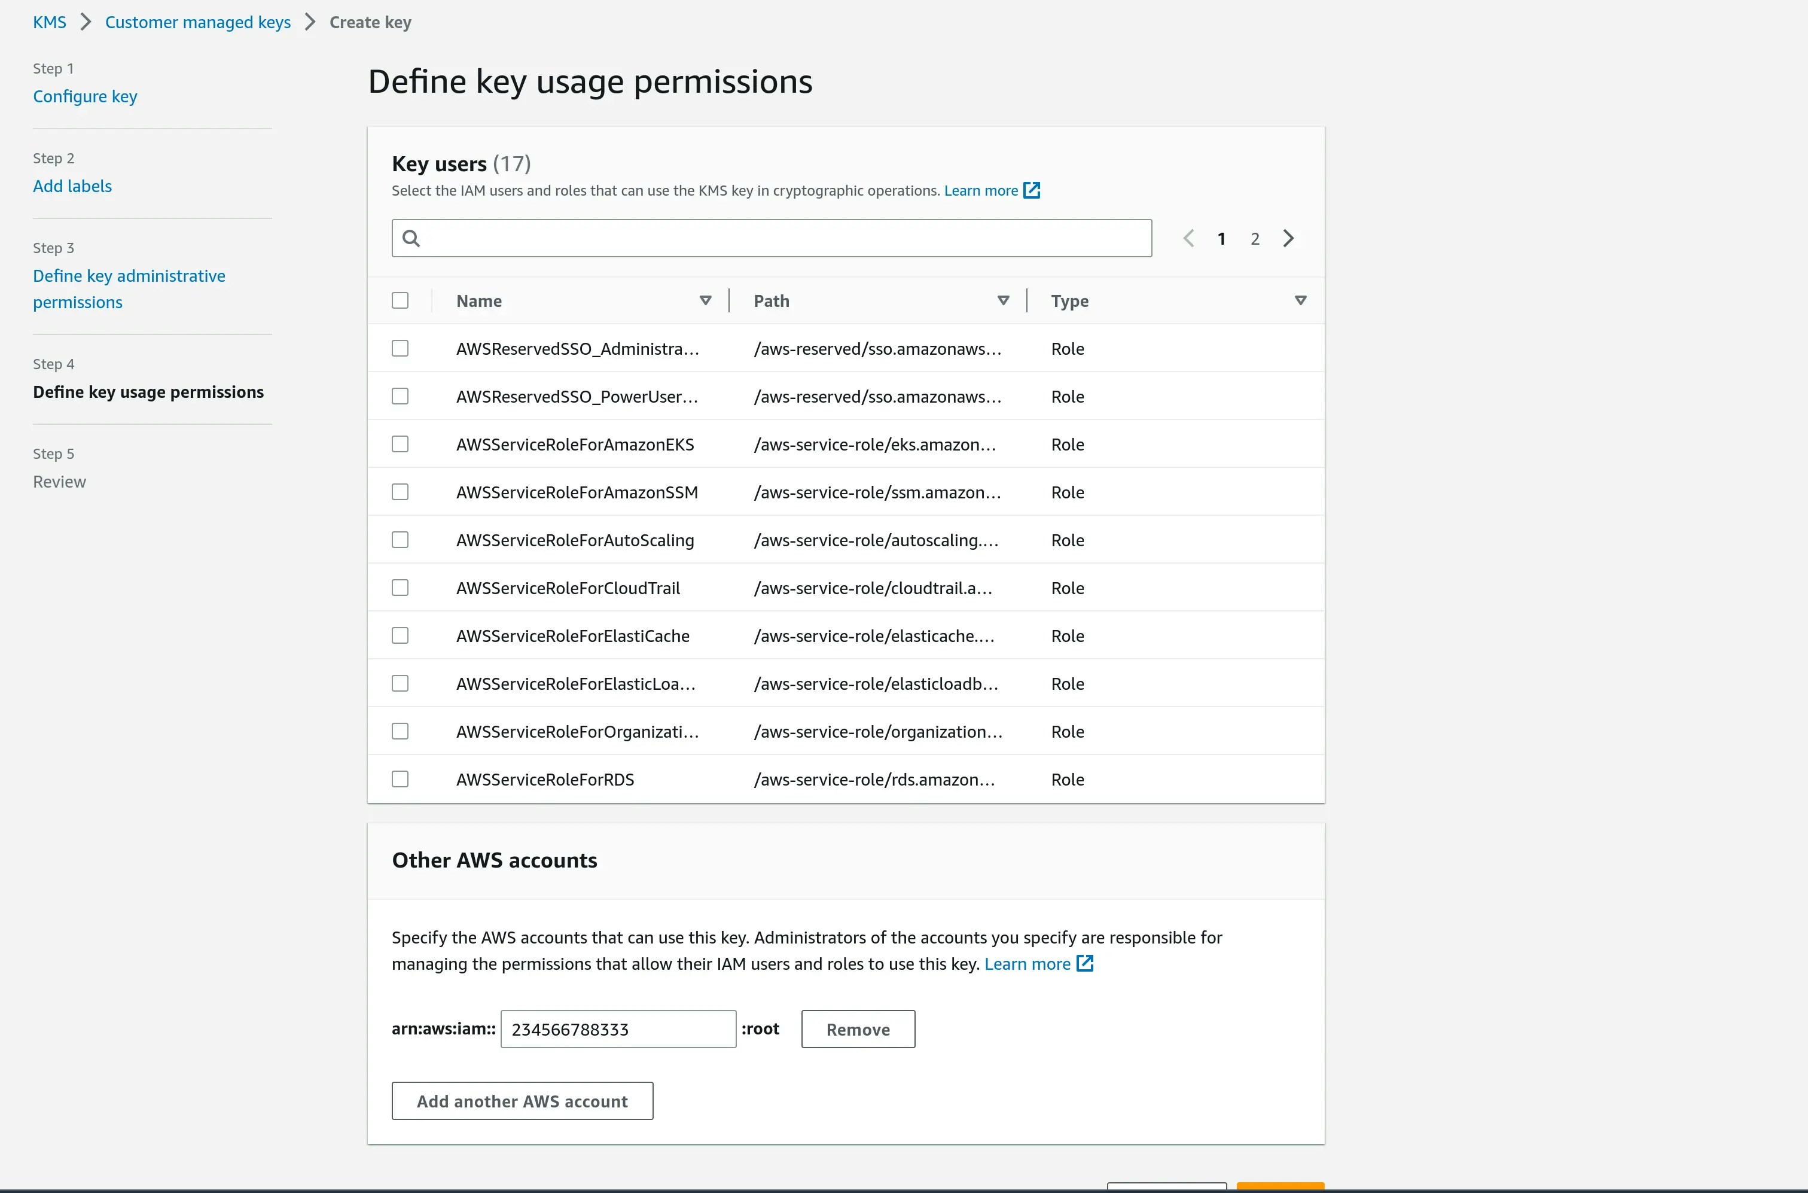Click breadcrumb chevron before Create key
This screenshot has height=1193, width=1808.
pyautogui.click(x=310, y=22)
